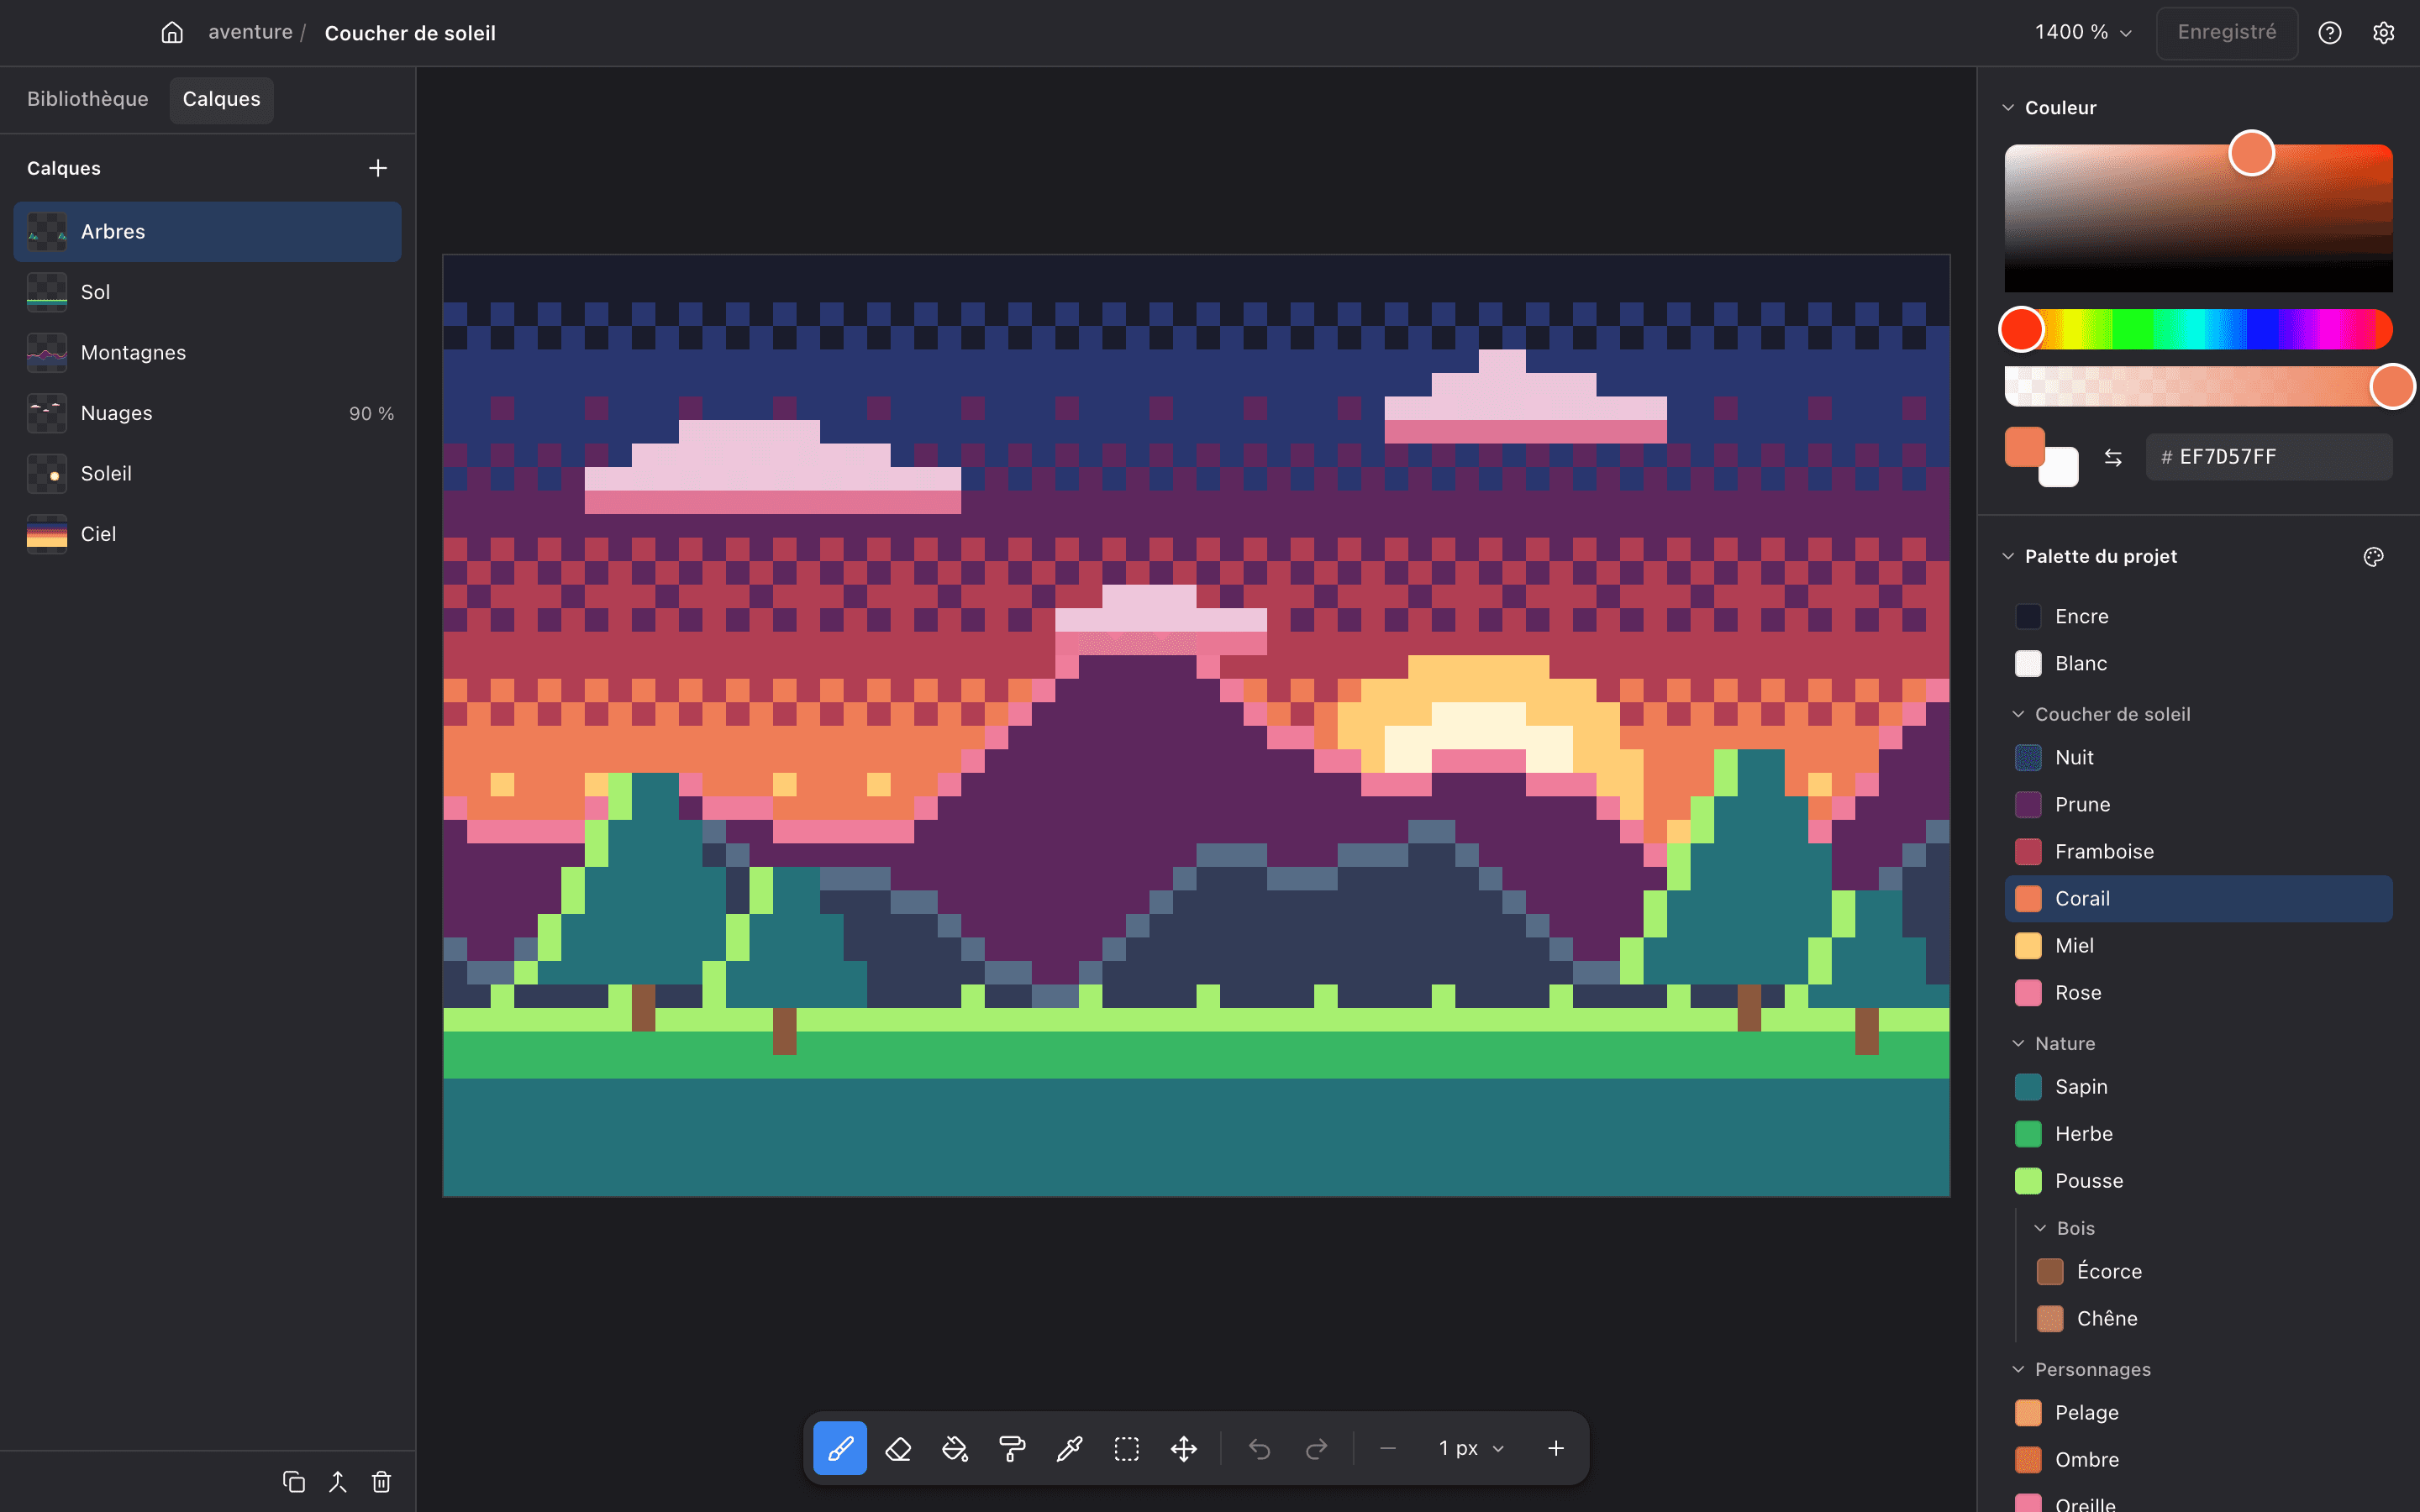The image size is (2420, 1512).
Task: Click the duplicate layer icon
Action: [293, 1481]
